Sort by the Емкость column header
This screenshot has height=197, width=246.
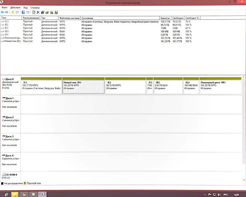click(165, 18)
